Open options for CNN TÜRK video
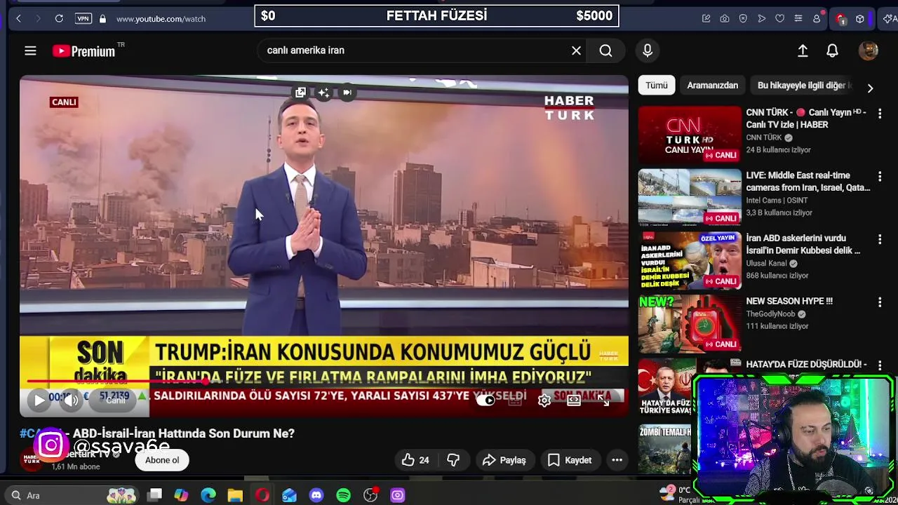 tap(880, 113)
